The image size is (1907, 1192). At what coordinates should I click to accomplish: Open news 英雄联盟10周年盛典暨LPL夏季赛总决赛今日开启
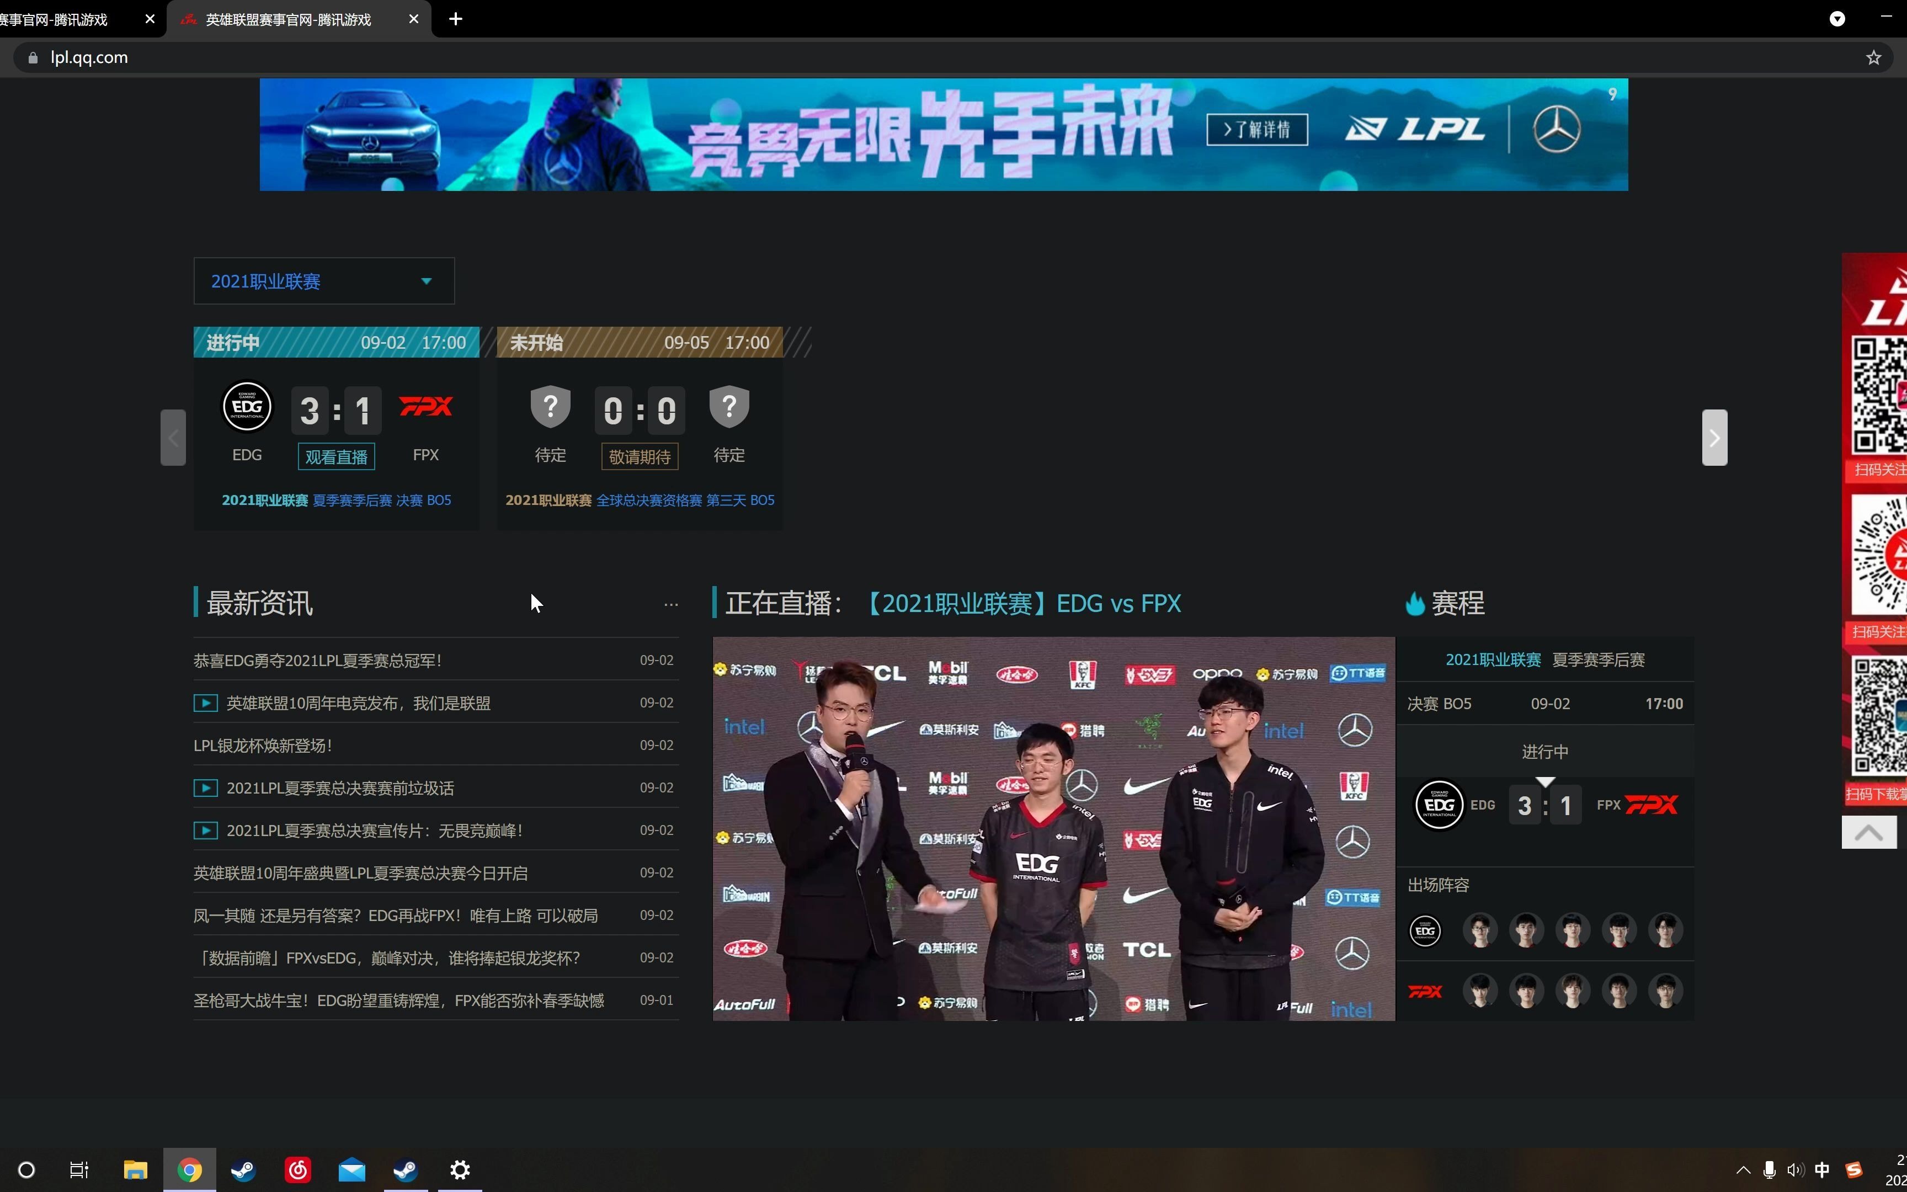[361, 874]
